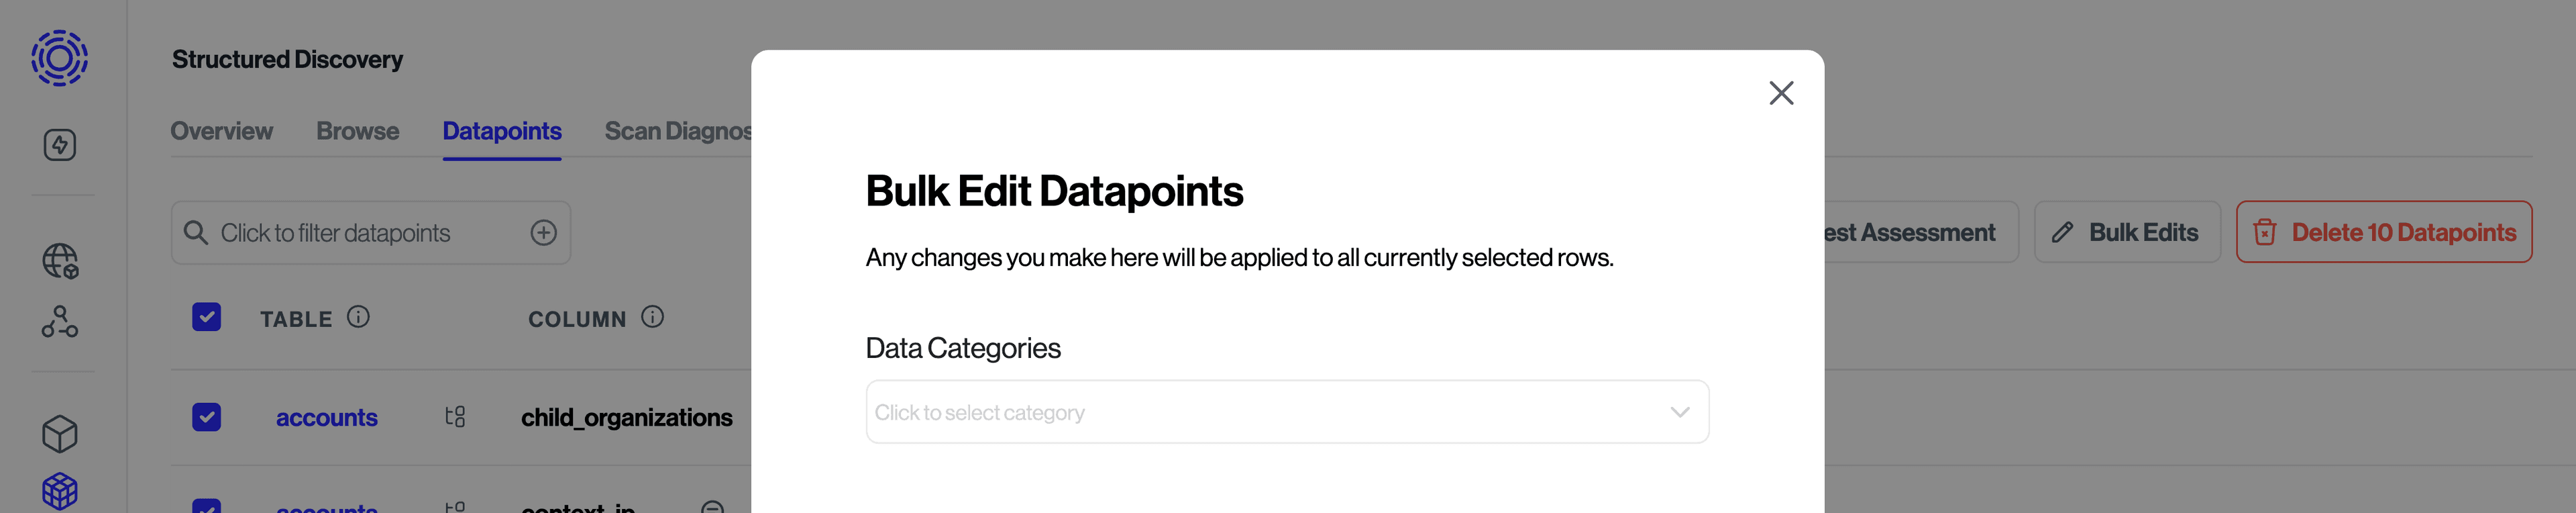Open the connected nodes sidebar icon

pos(60,322)
